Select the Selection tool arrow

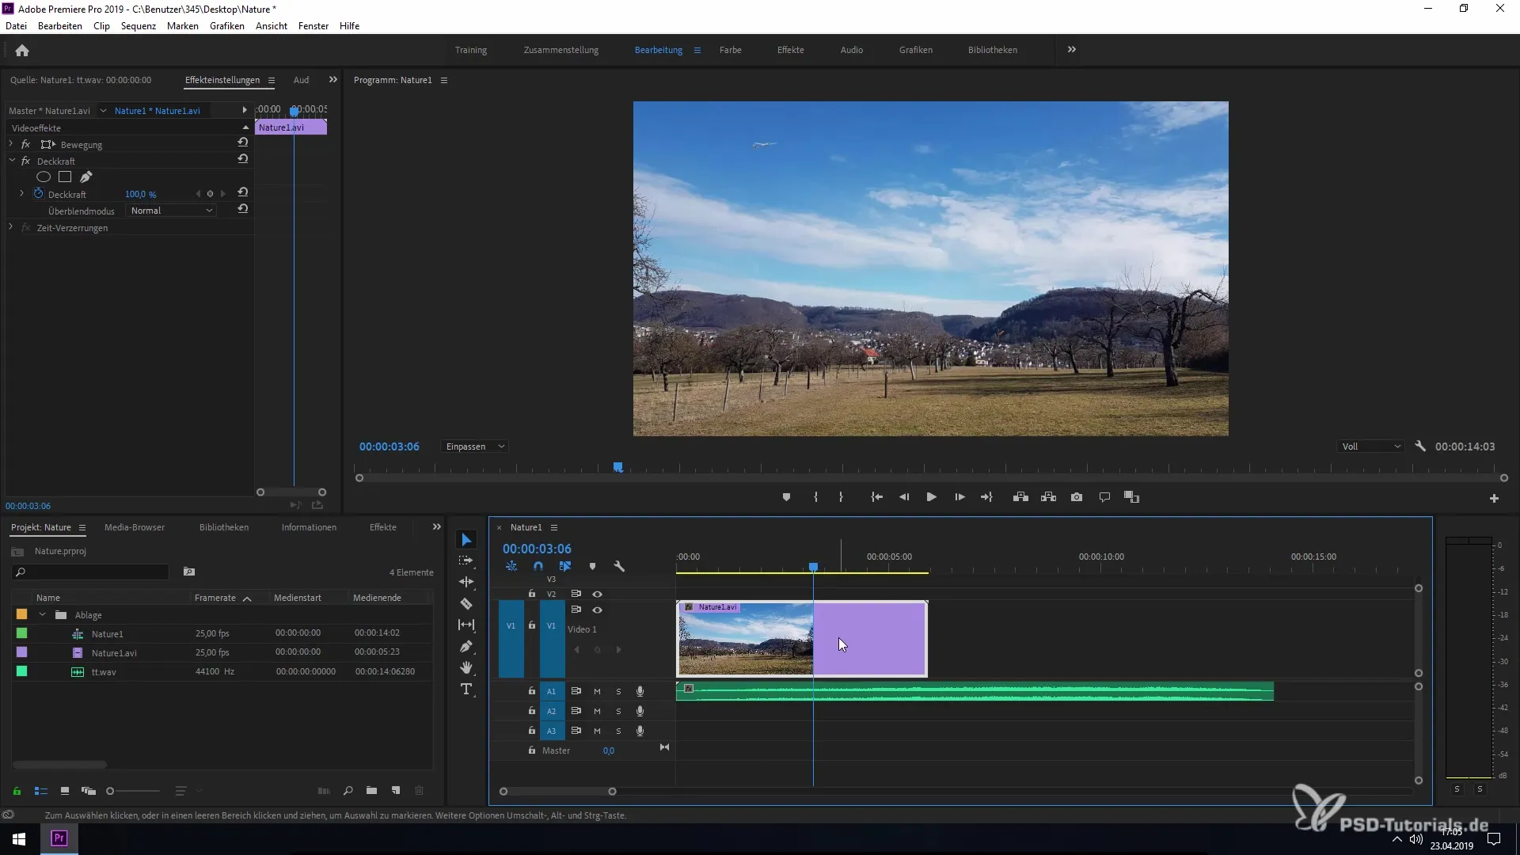point(466,540)
